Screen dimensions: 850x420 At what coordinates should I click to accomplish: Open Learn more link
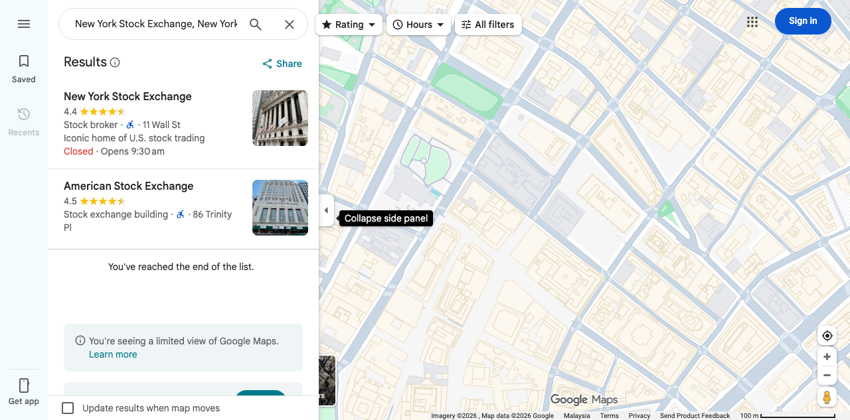(x=113, y=354)
